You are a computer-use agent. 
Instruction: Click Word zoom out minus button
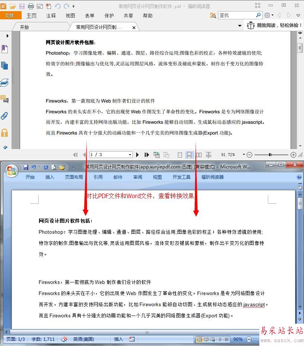[x=249, y=339]
